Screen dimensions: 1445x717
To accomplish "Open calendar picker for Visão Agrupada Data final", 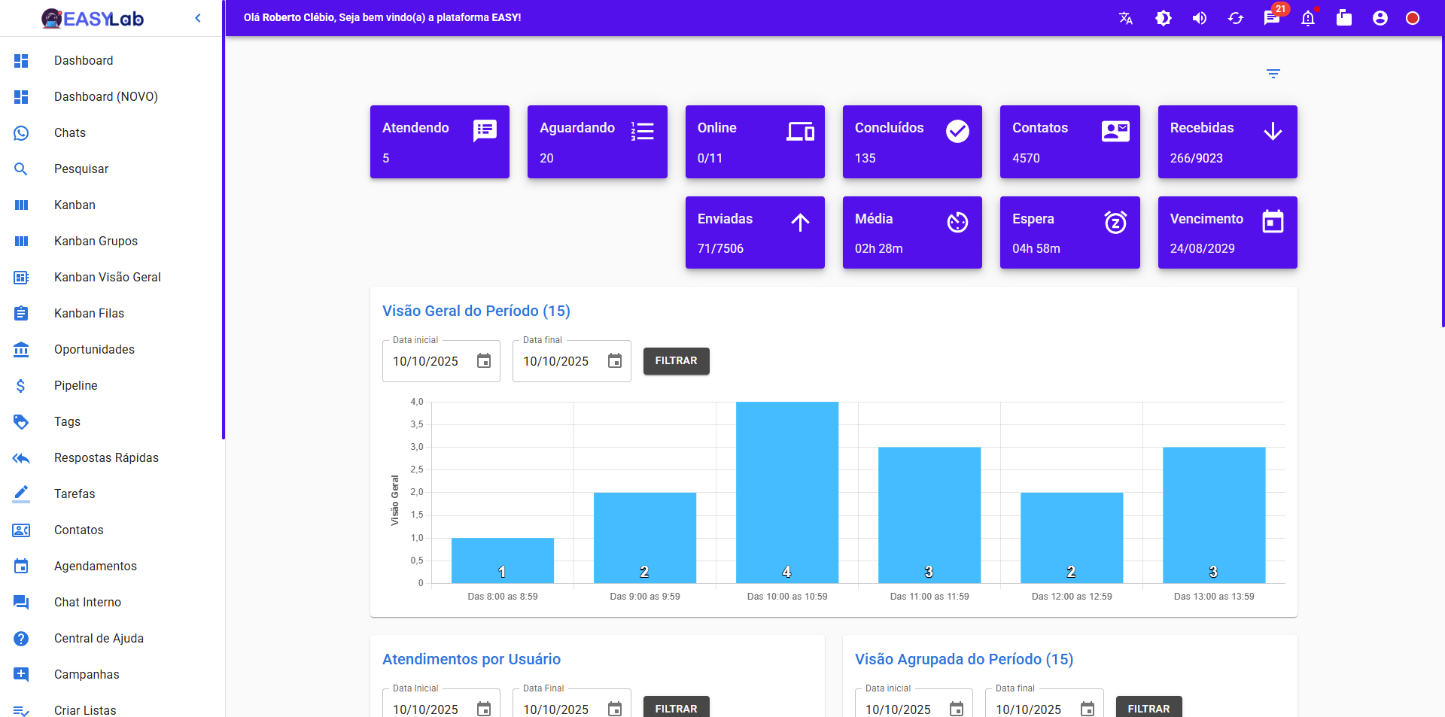I will pyautogui.click(x=1088, y=709).
